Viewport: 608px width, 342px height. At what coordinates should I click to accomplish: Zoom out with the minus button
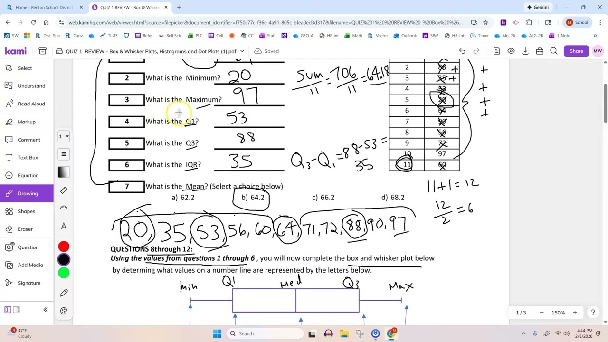pyautogui.click(x=541, y=313)
